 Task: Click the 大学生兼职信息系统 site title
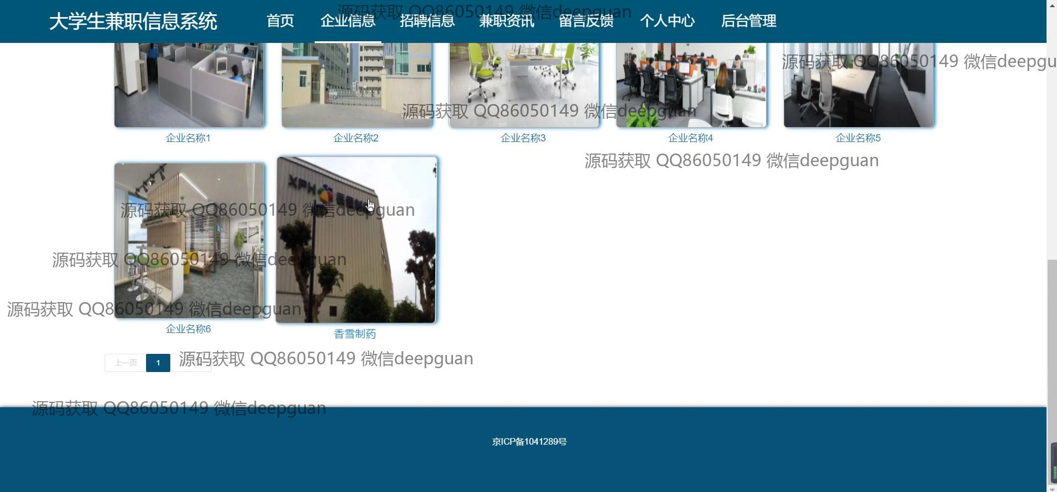[133, 21]
